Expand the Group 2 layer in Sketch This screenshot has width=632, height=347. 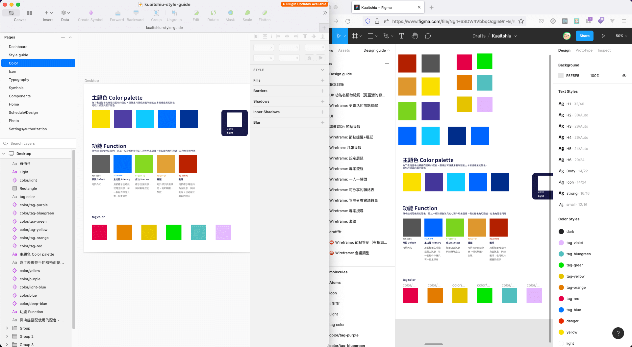[x=7, y=336]
